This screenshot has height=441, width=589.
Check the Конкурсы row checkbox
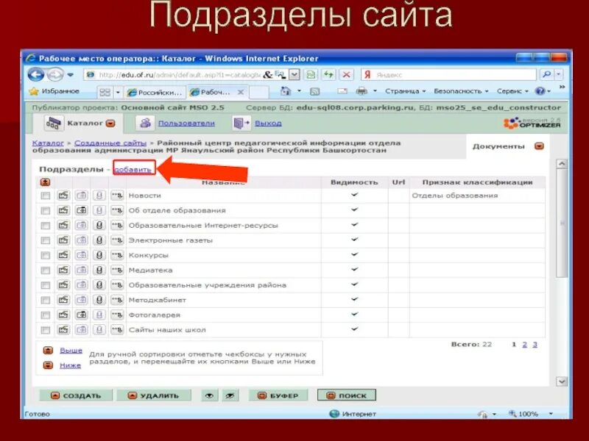pos(46,255)
